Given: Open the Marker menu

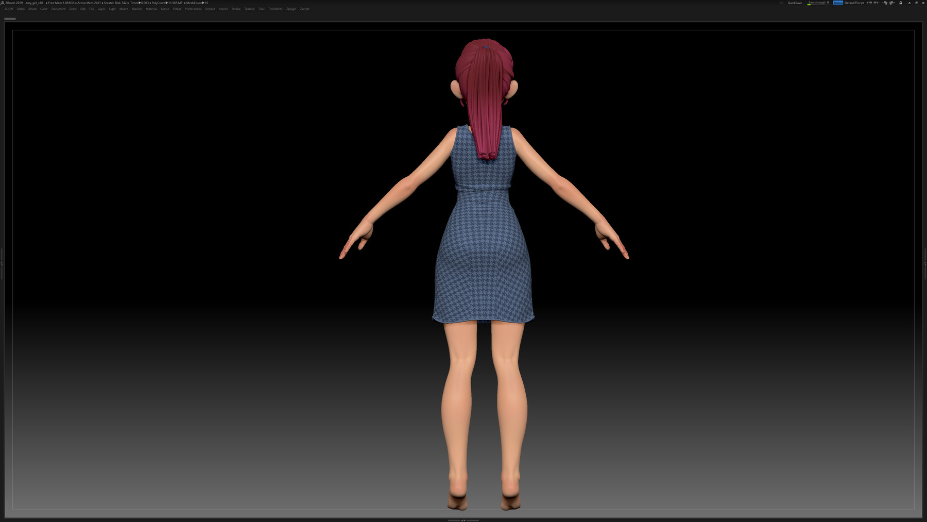Looking at the screenshot, I should coord(136,9).
